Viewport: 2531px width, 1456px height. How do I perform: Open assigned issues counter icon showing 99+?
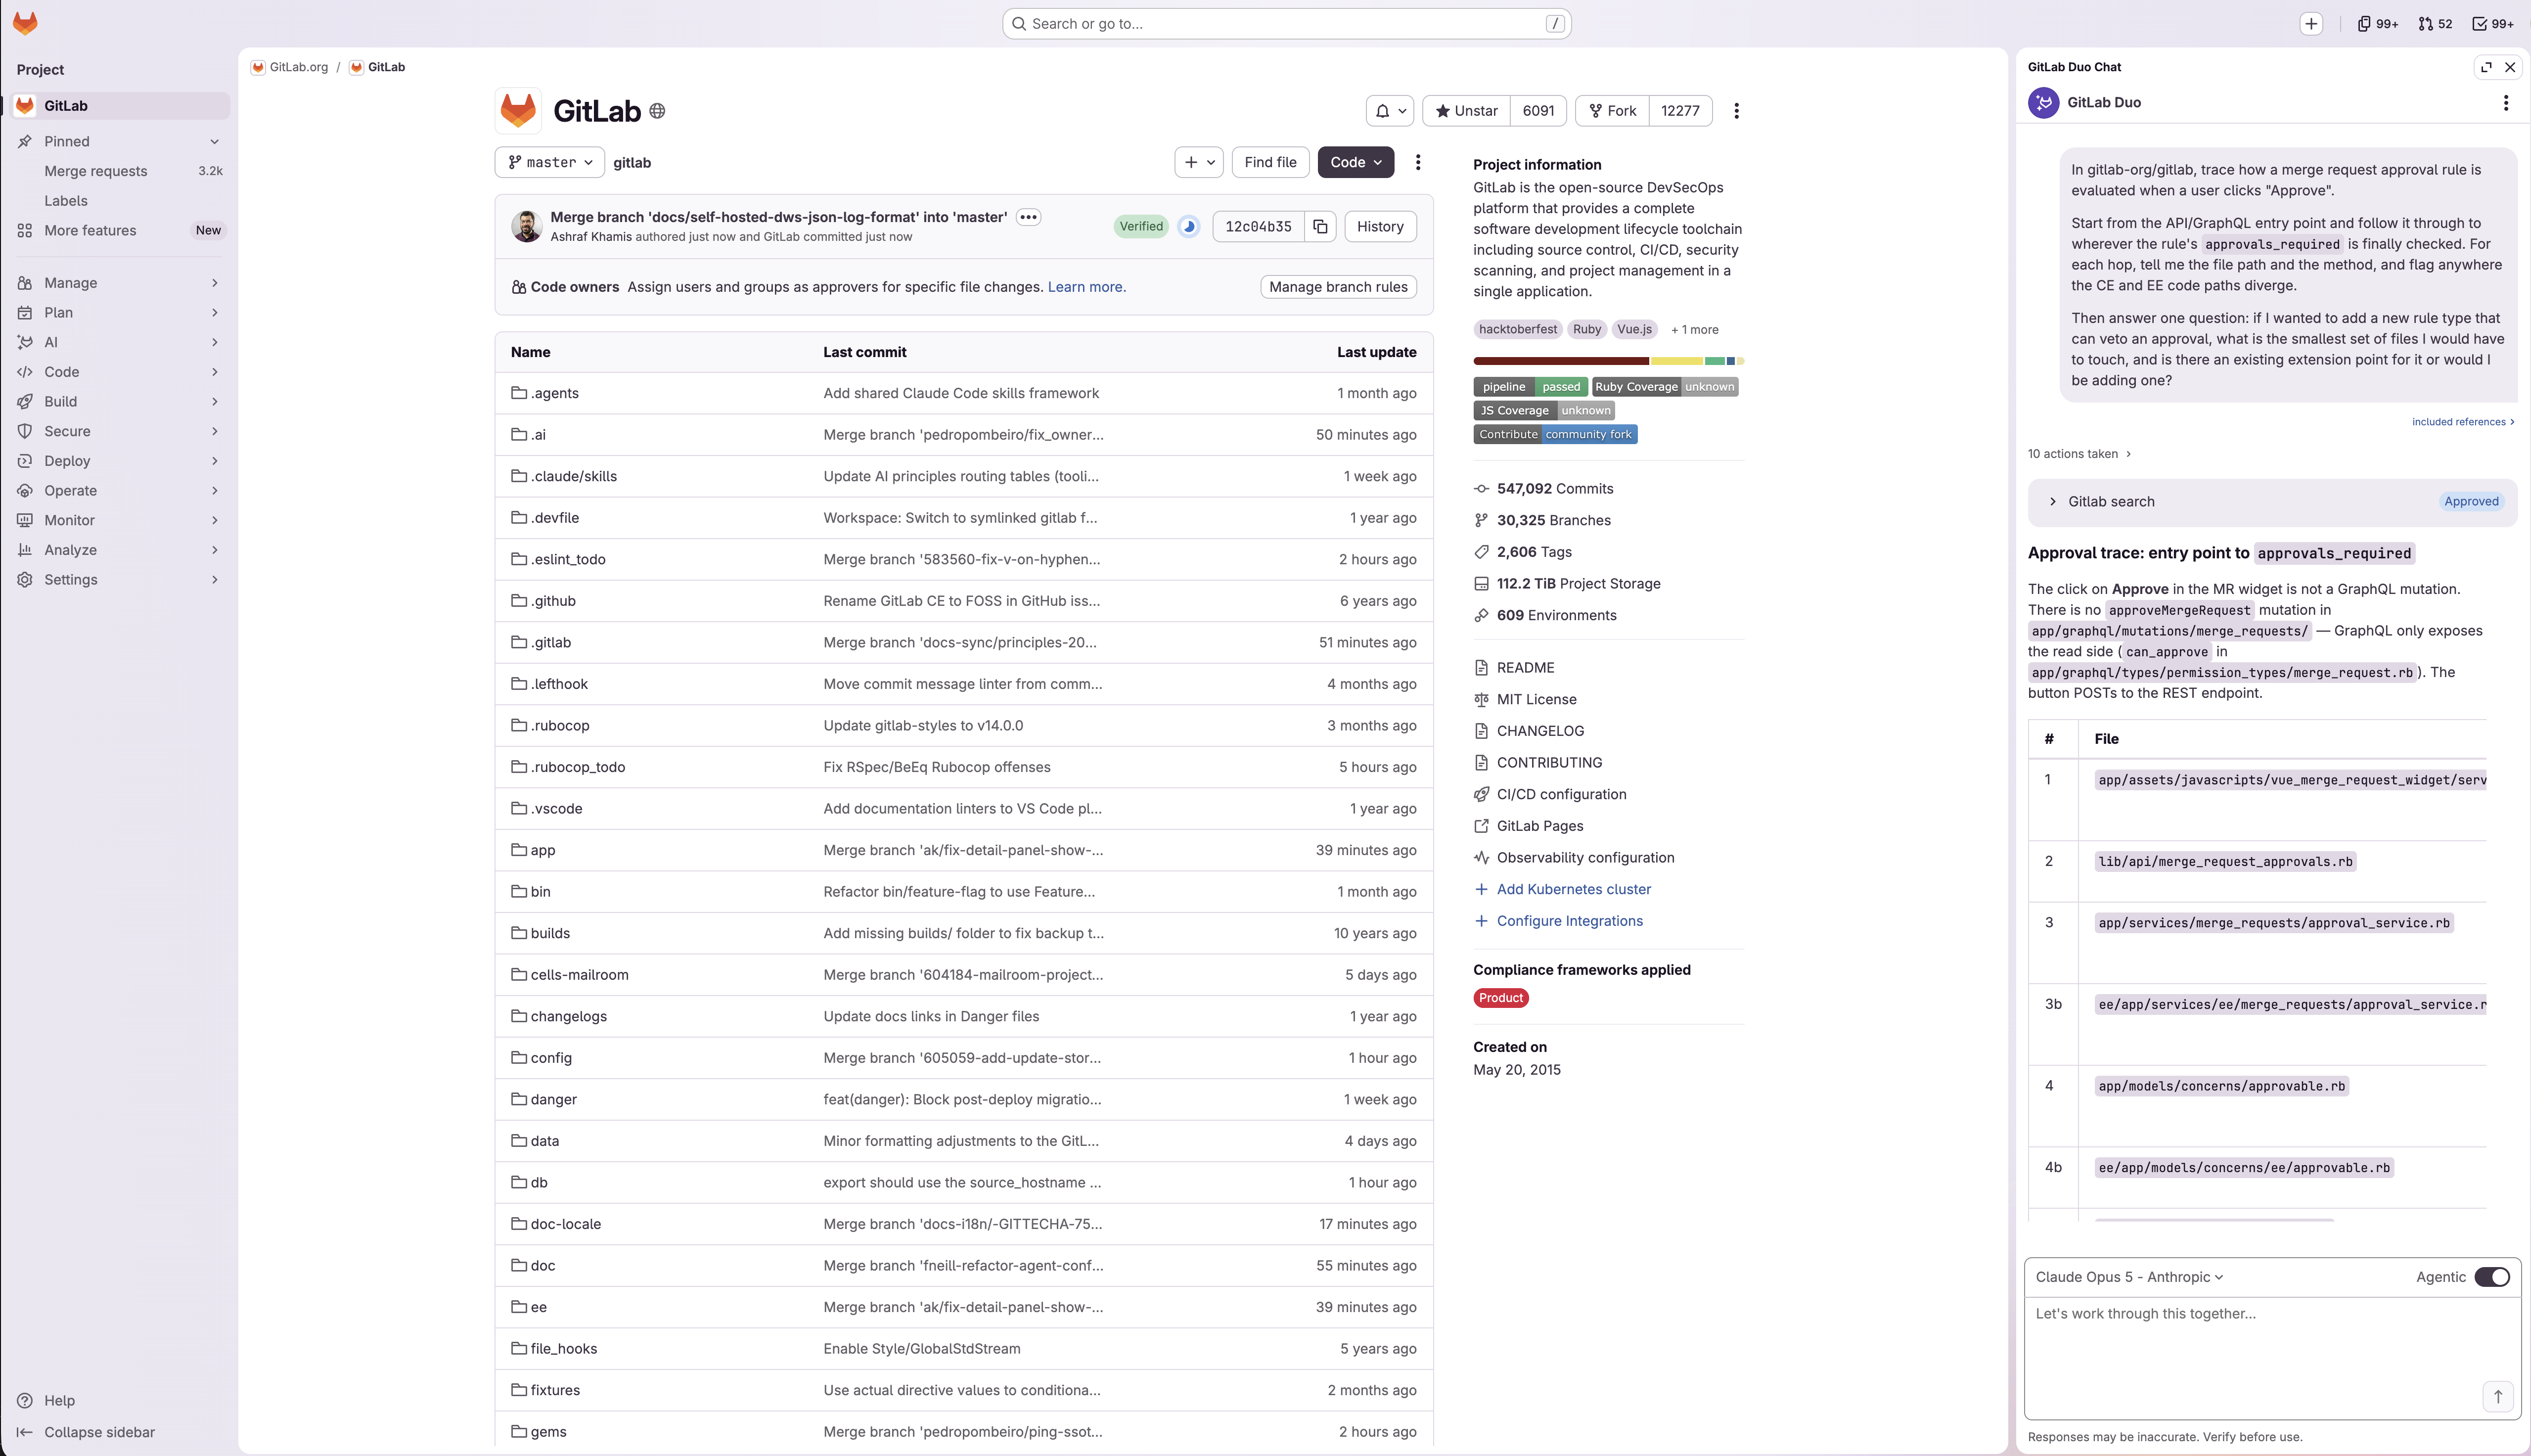tap(2377, 24)
